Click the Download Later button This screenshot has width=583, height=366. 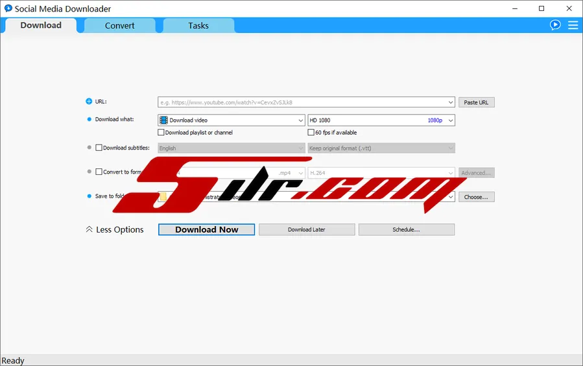307,229
